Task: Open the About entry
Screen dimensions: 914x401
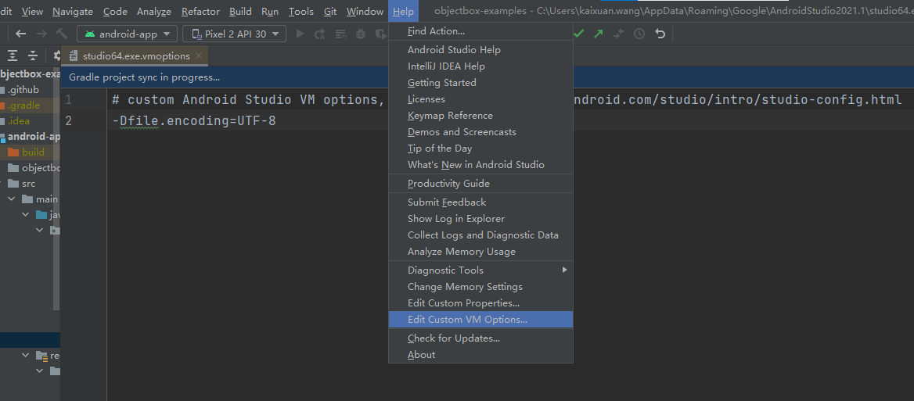Action: [481, 354]
